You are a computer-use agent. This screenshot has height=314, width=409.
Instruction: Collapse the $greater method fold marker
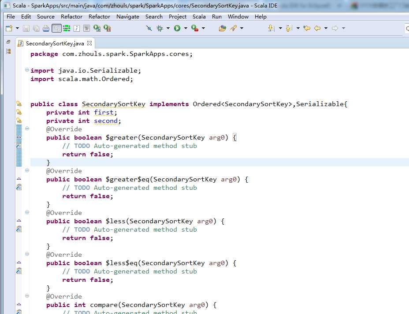pyautogui.click(x=27, y=128)
